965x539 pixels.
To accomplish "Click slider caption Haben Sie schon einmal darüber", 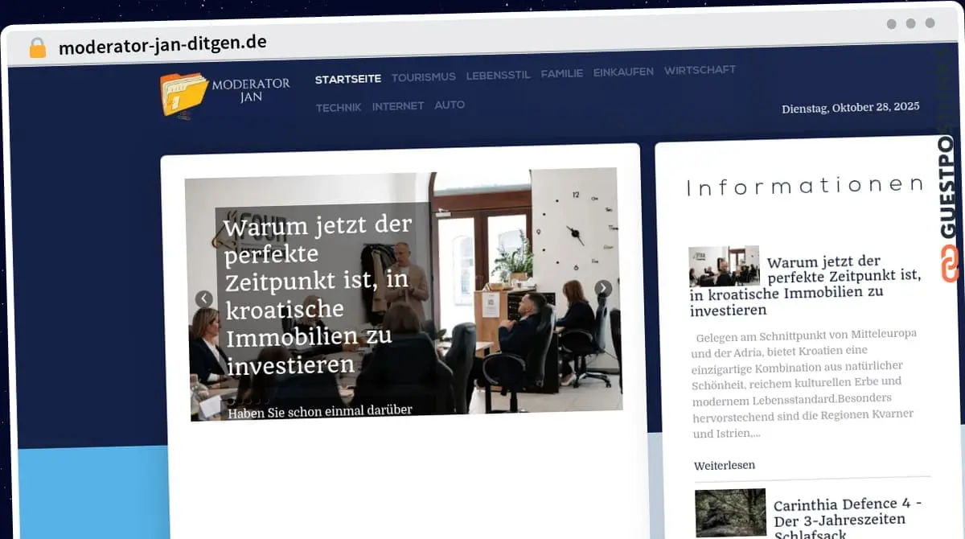I will point(320,411).
